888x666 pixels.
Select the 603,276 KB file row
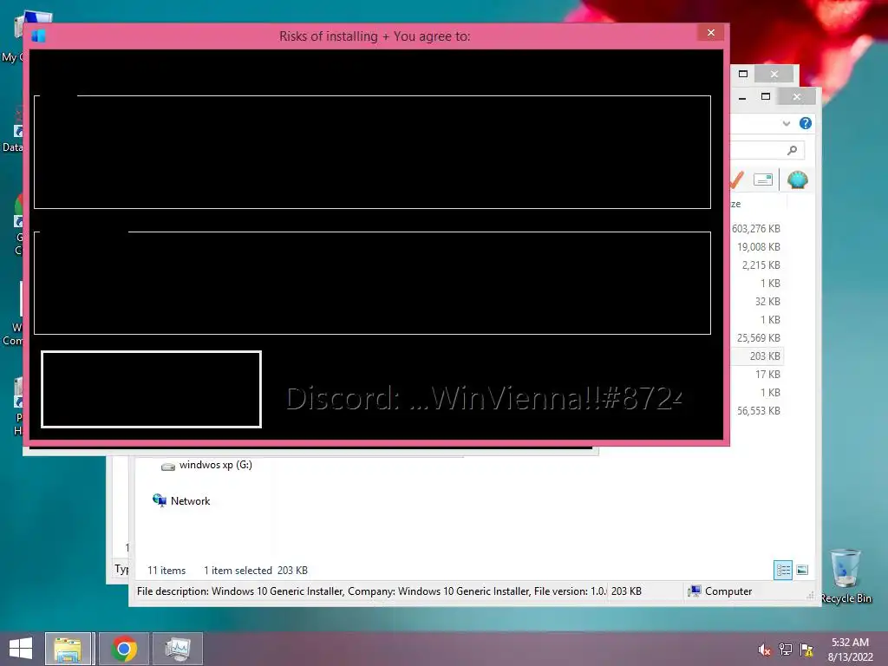(755, 229)
